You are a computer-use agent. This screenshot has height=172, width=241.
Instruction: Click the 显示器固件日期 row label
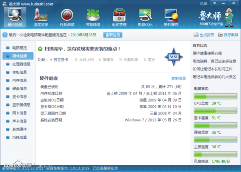[x=53, y=113]
